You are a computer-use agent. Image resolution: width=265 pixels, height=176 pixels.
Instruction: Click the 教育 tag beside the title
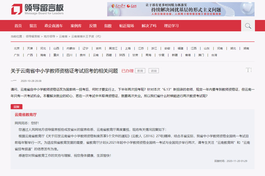coord(140,71)
